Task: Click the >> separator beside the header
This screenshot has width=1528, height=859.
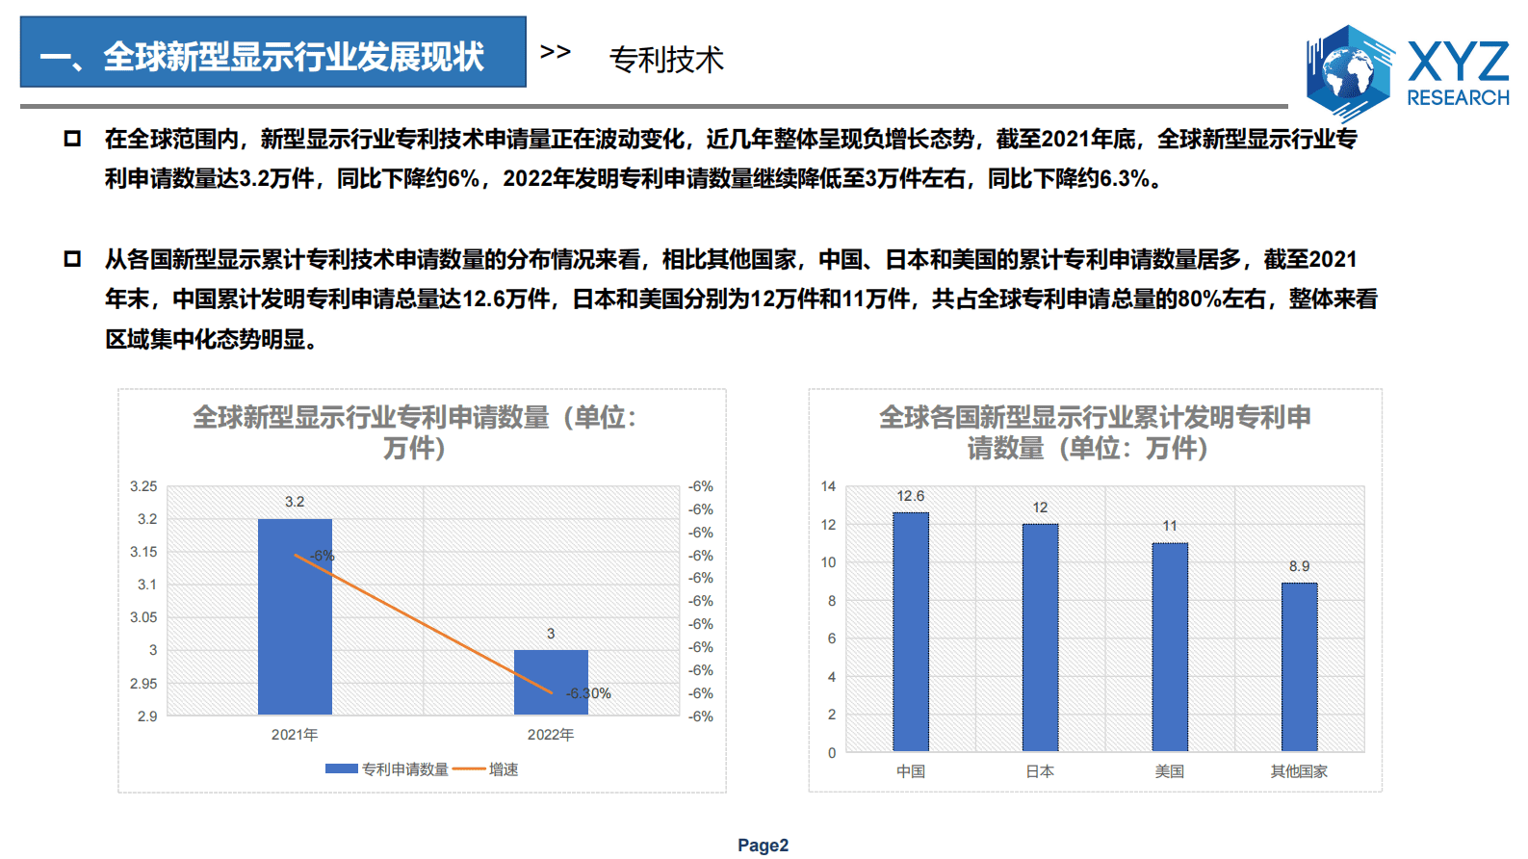Action: pos(556,52)
